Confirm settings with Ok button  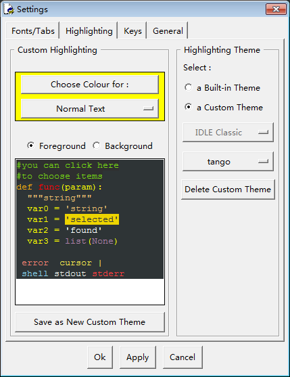tap(100, 357)
